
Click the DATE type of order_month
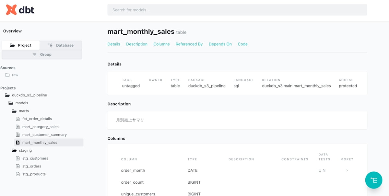(x=193, y=170)
